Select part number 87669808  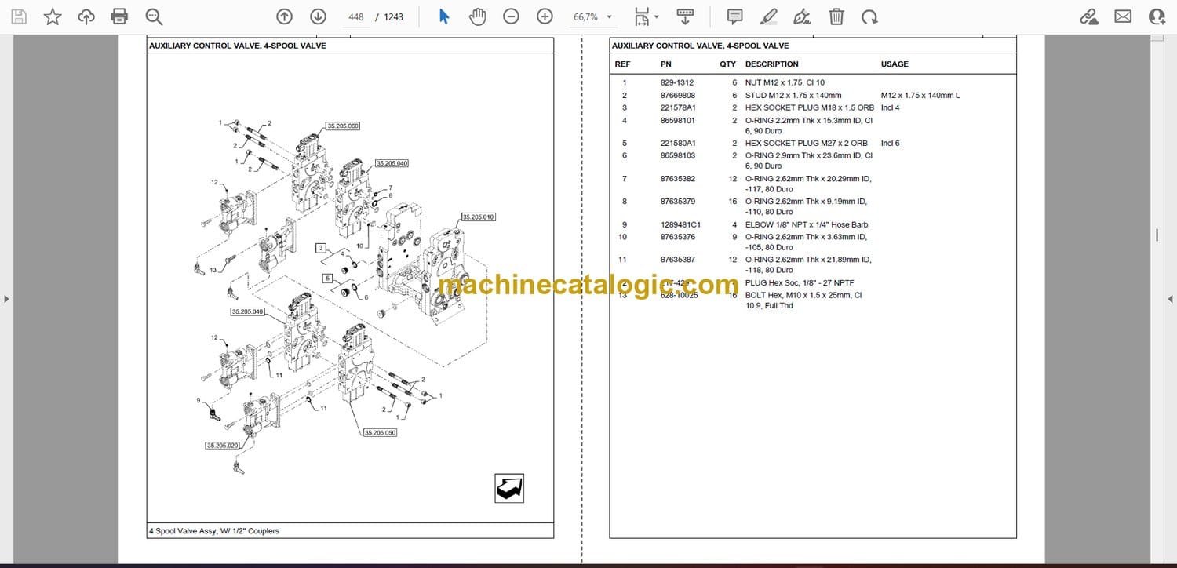[678, 96]
